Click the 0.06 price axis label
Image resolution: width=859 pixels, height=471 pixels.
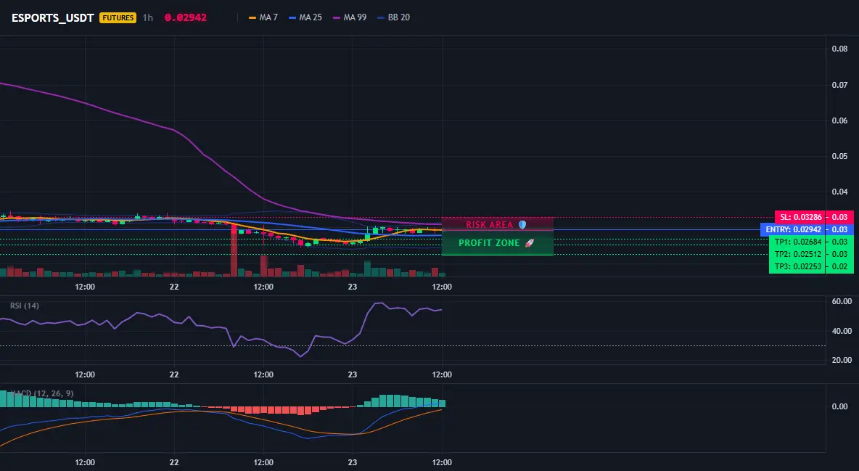pyautogui.click(x=839, y=120)
